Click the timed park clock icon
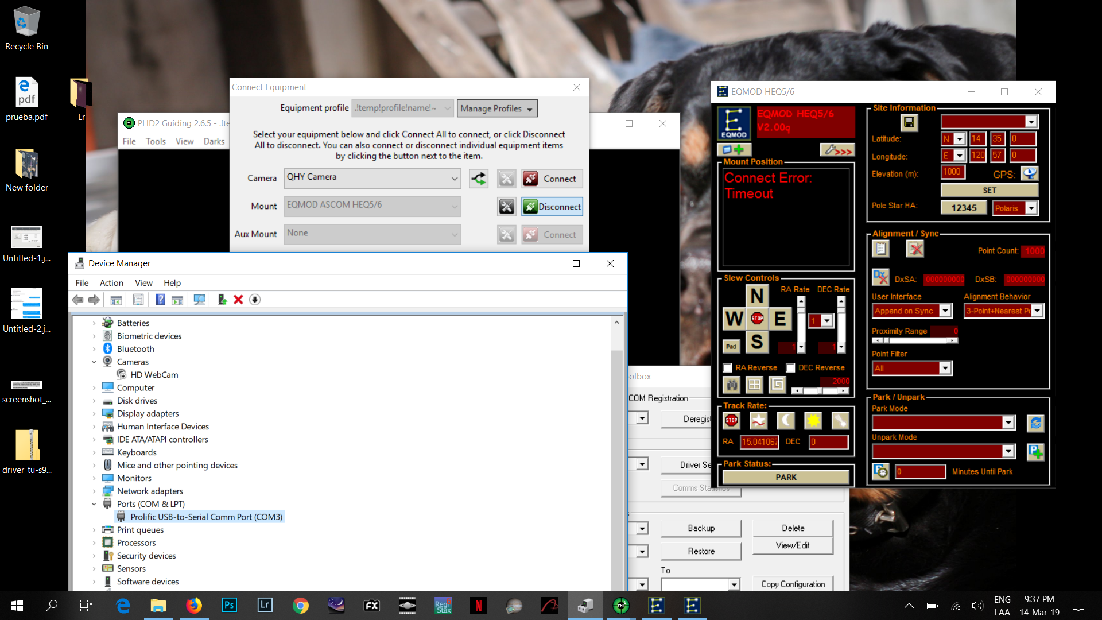This screenshot has width=1102, height=620. (x=880, y=471)
